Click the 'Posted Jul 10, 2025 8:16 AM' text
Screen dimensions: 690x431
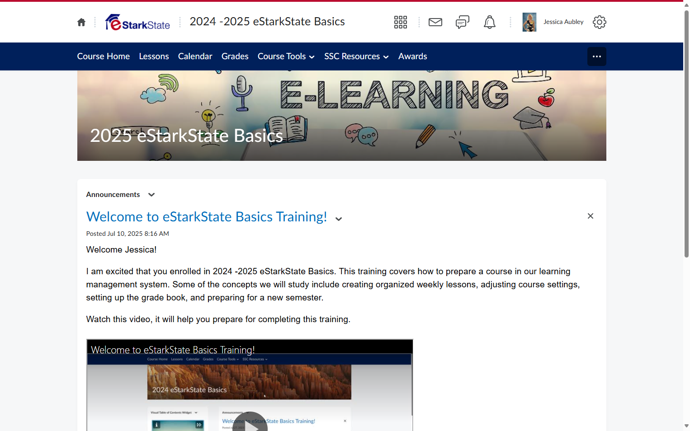[128, 234]
